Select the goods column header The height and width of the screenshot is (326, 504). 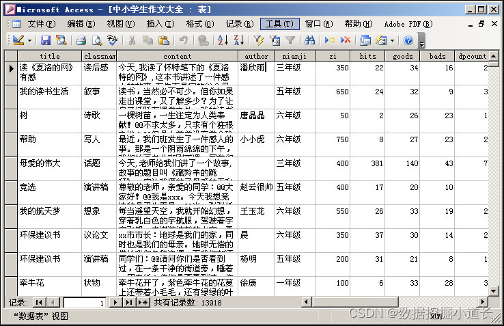[402, 56]
